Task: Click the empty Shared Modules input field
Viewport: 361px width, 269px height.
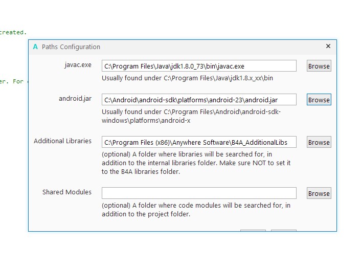Action: (199, 193)
